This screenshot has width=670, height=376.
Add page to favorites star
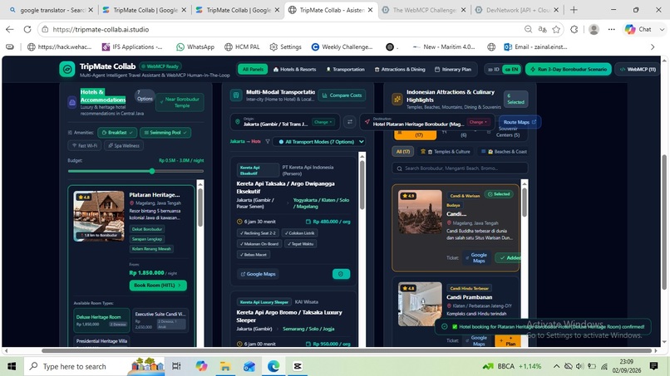click(x=556, y=29)
